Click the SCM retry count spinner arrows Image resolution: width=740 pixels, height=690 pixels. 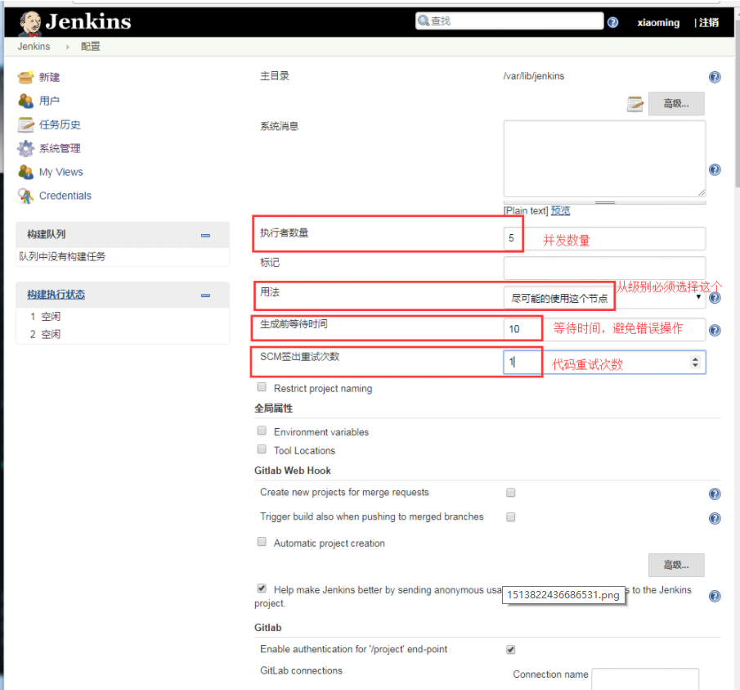click(695, 363)
